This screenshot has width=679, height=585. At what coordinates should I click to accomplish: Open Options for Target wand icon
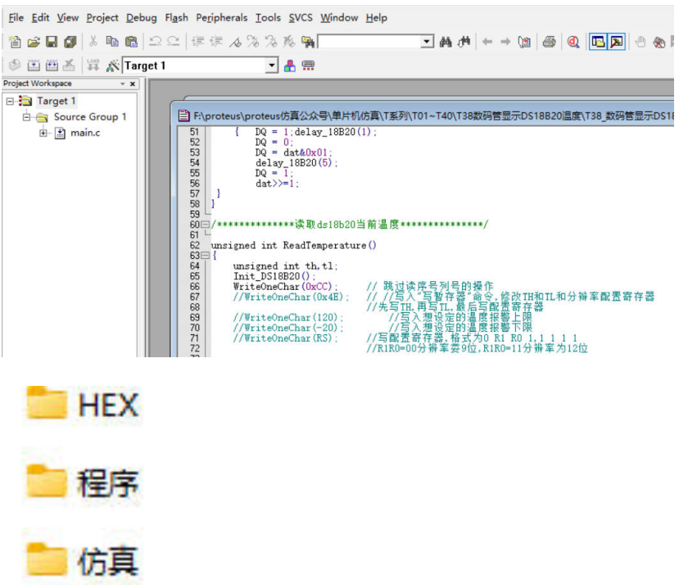(112, 66)
